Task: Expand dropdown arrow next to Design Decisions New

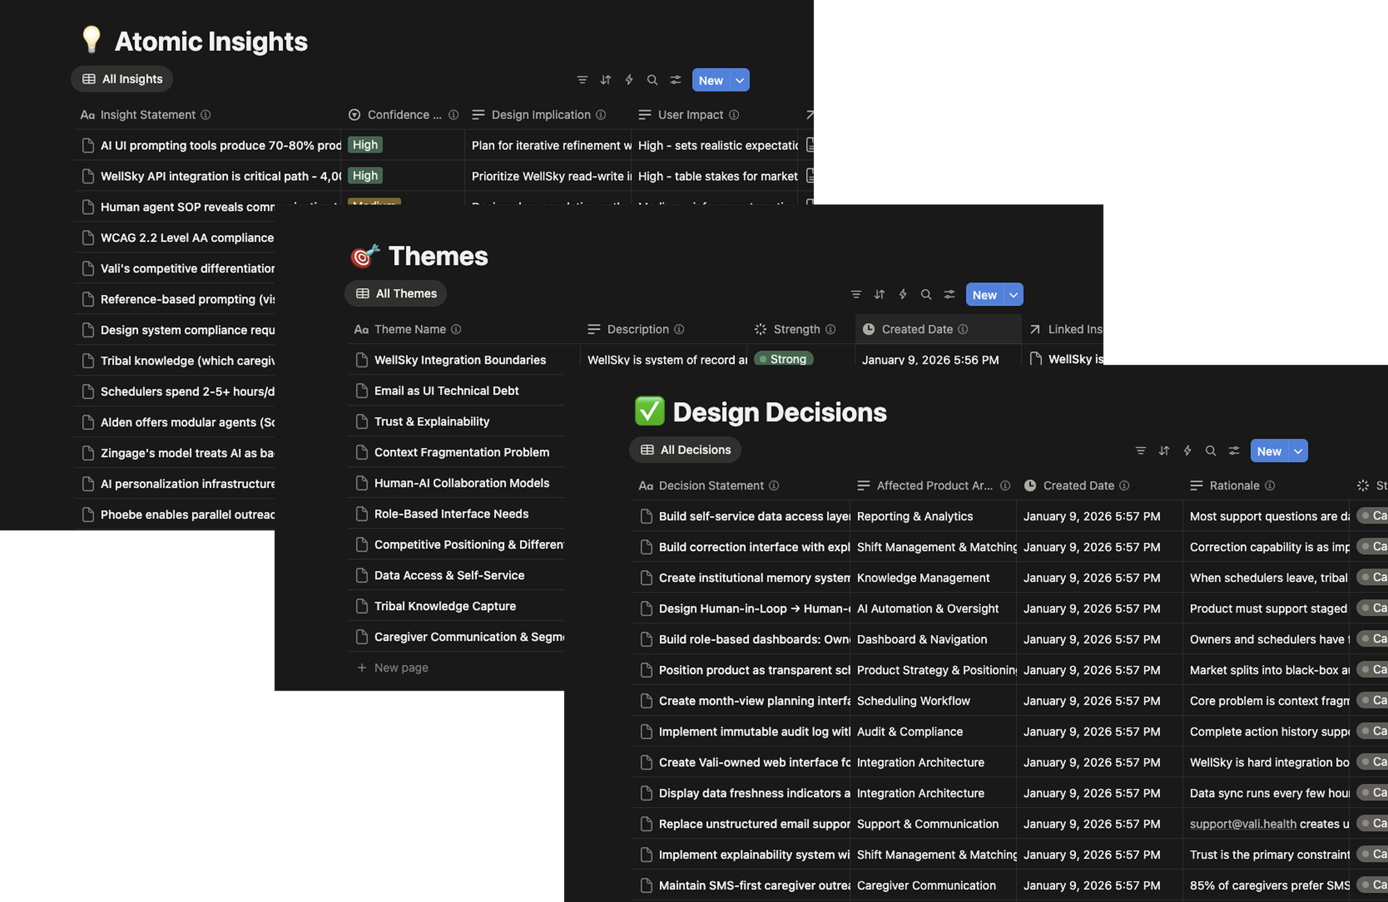Action: click(1298, 451)
